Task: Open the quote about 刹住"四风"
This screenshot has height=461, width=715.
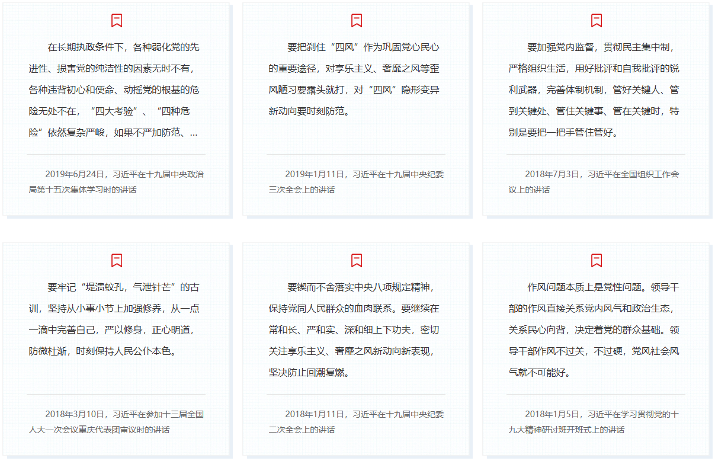Action: [x=355, y=79]
